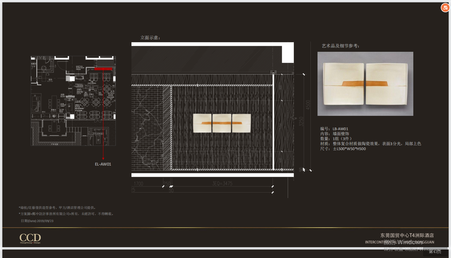Click the size text ±L500*W50*H500
451x258 pixels.
pyautogui.click(x=349, y=149)
